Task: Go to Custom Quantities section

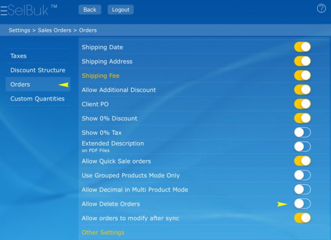Action: [x=37, y=99]
